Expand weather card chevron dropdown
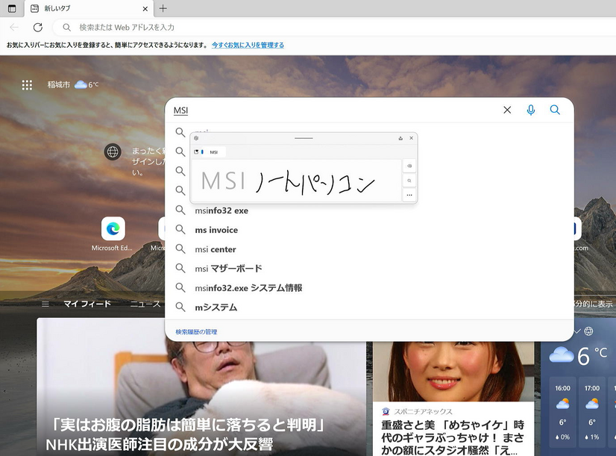Image resolution: width=616 pixels, height=456 pixels. click(x=576, y=331)
